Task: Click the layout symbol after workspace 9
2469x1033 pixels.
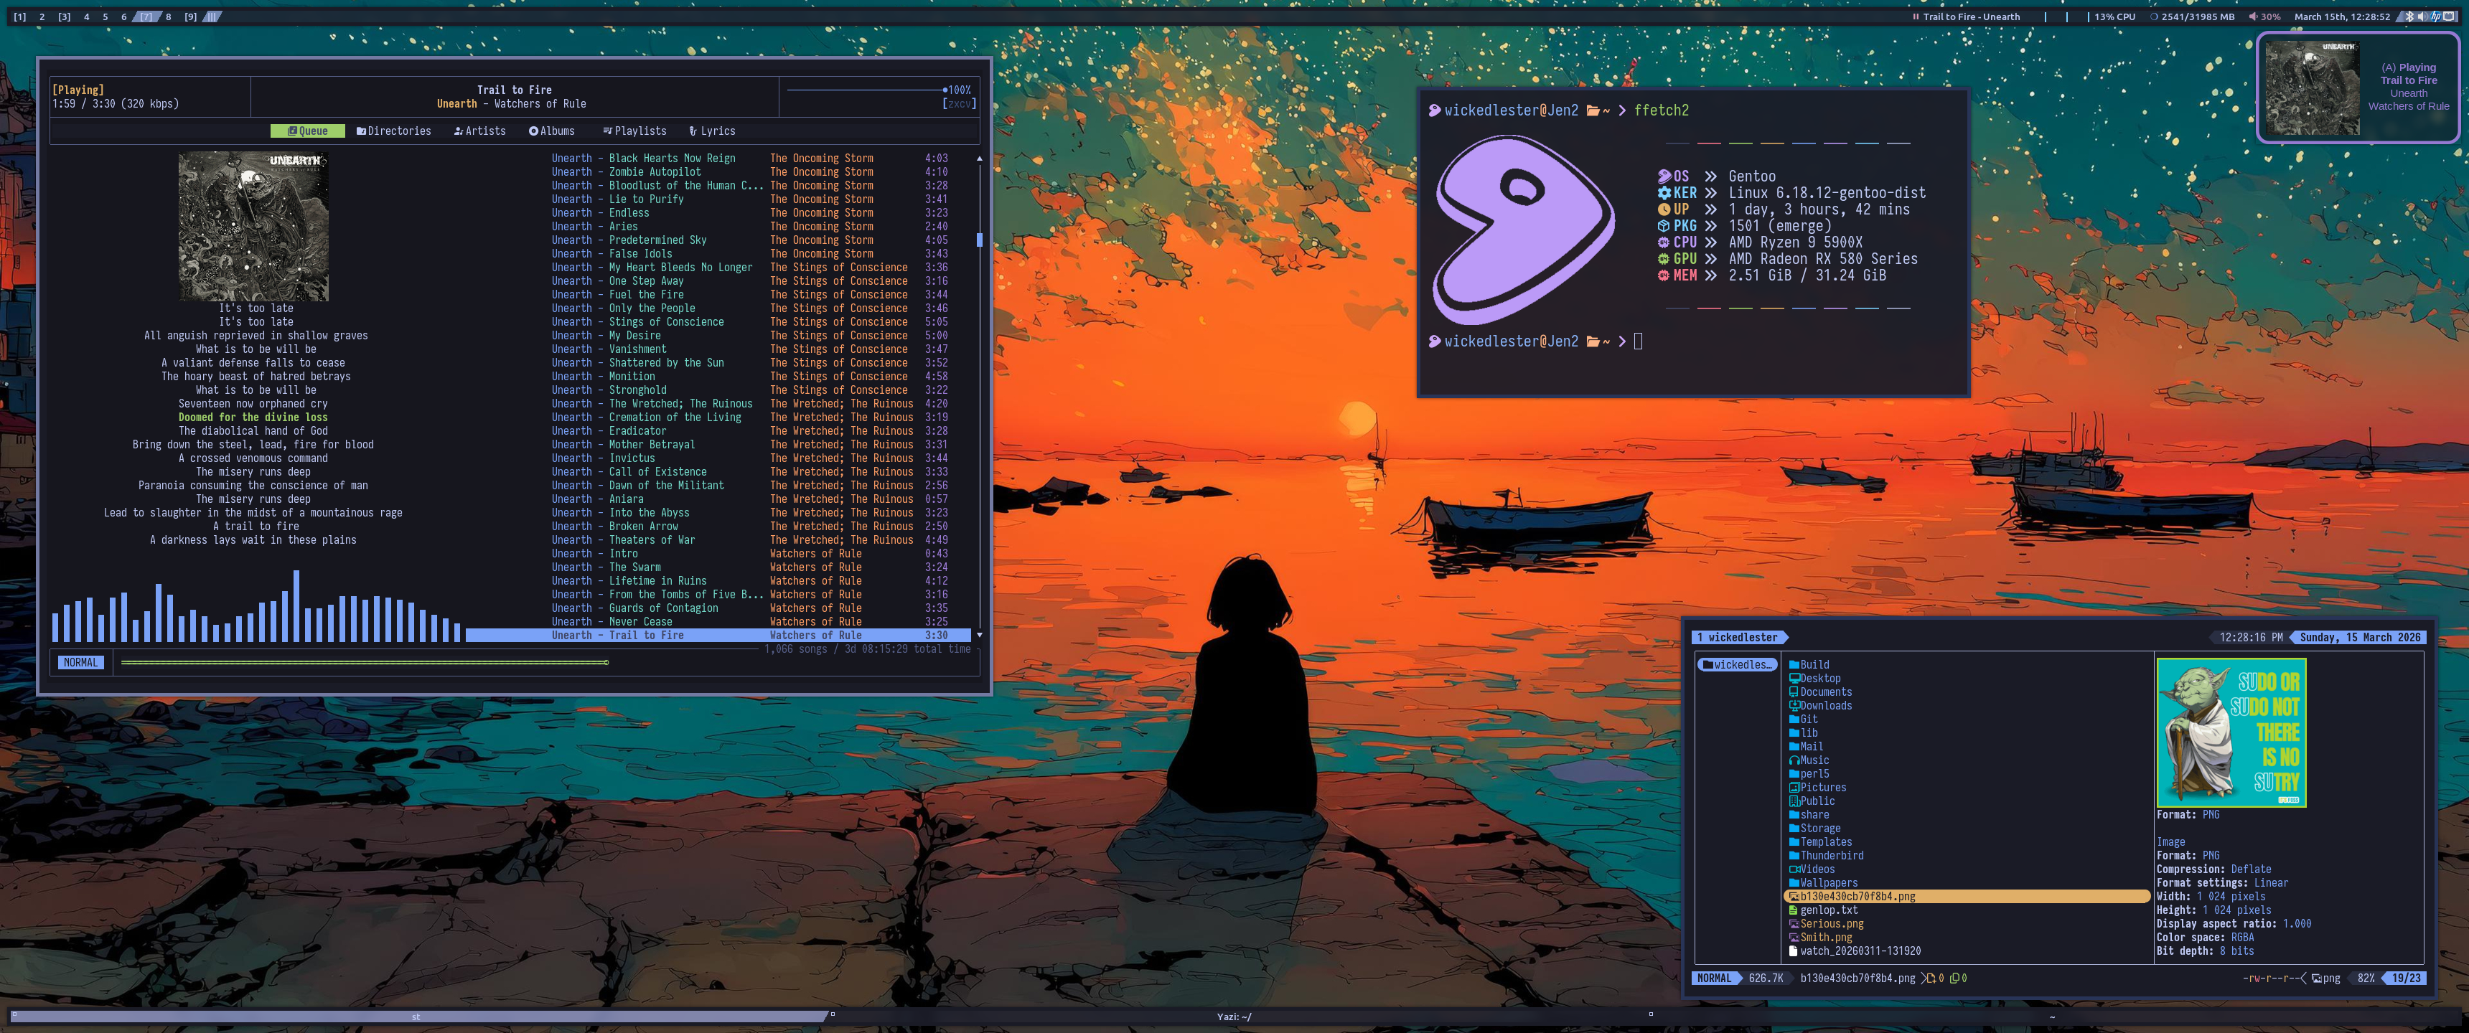Action: [212, 16]
